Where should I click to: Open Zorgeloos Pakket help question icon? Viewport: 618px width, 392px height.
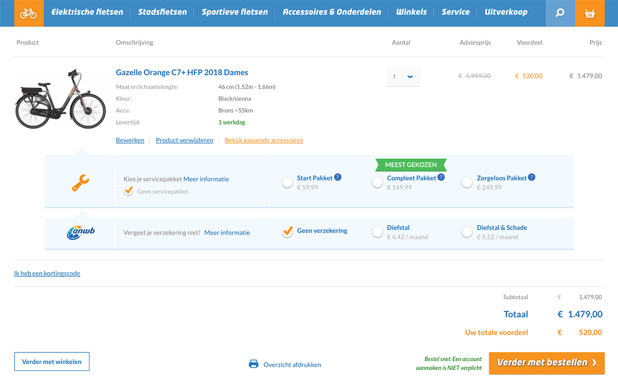[531, 177]
